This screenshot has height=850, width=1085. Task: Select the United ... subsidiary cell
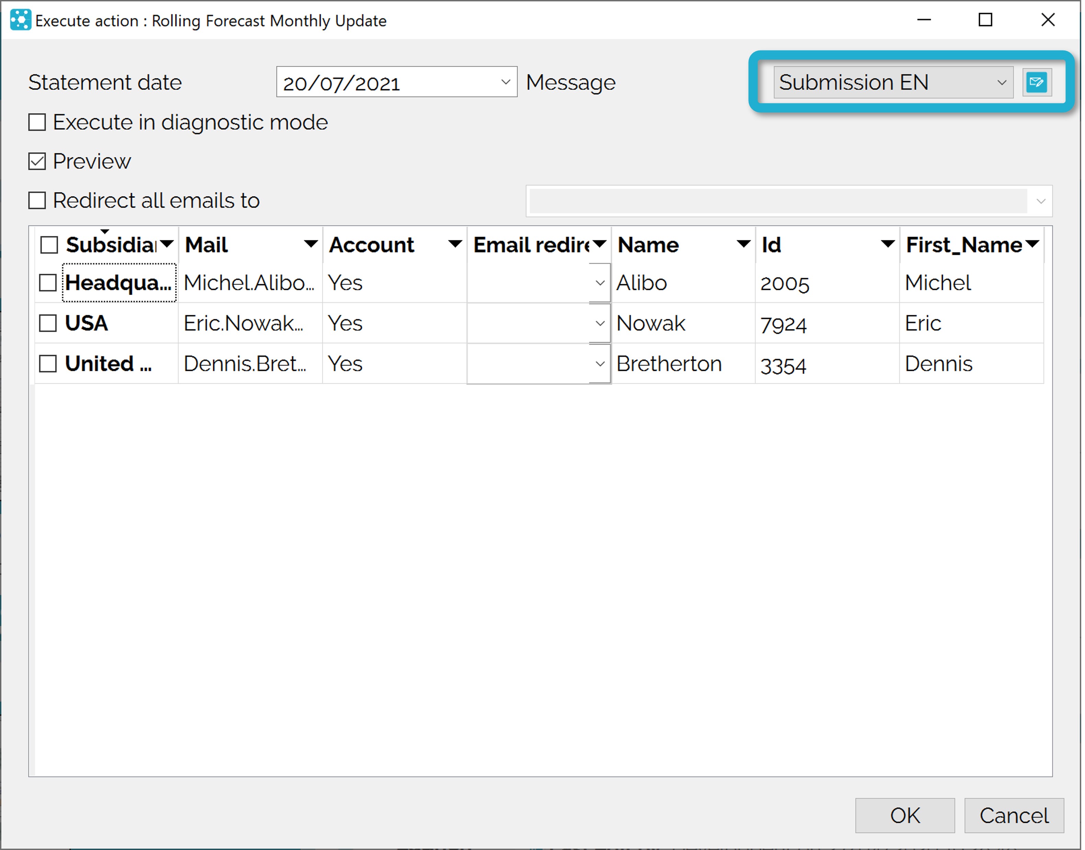[x=119, y=364]
